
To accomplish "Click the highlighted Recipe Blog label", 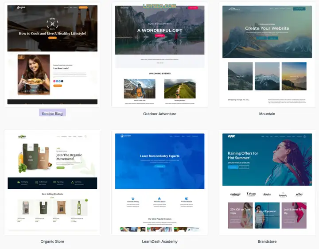I will tap(52, 114).
